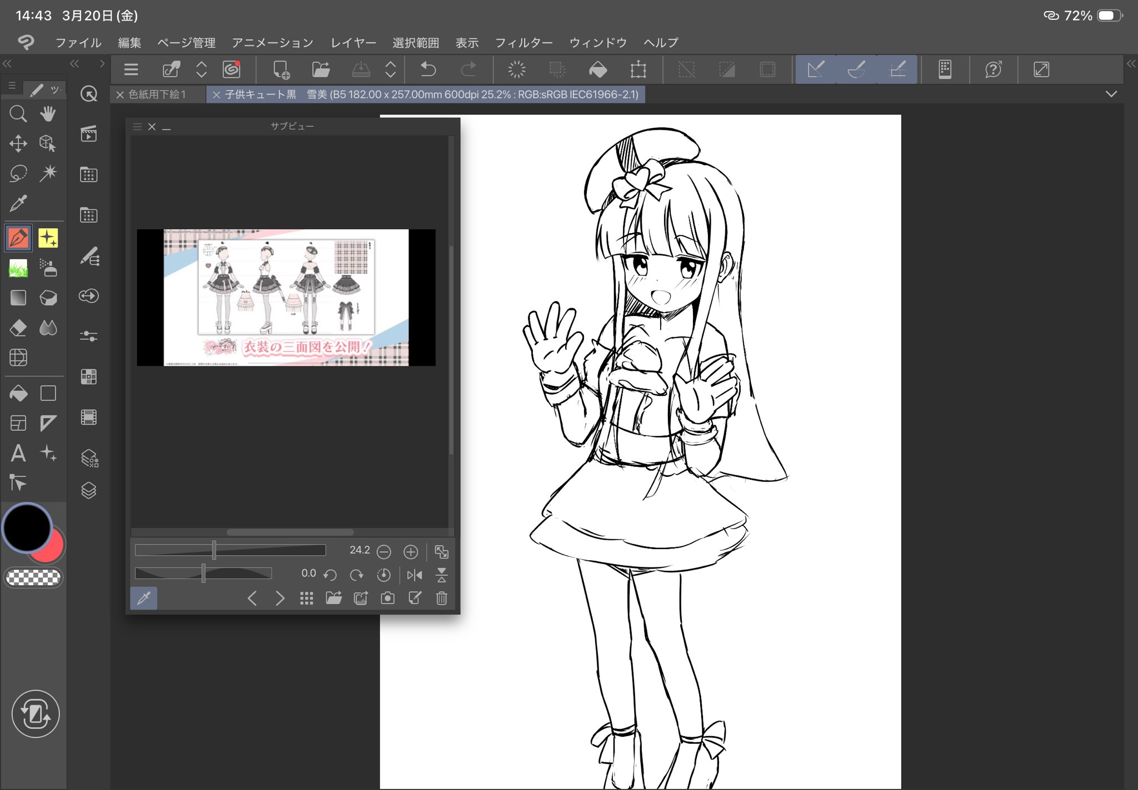Select the Hand move tool
This screenshot has width=1138, height=790.
pos(48,114)
